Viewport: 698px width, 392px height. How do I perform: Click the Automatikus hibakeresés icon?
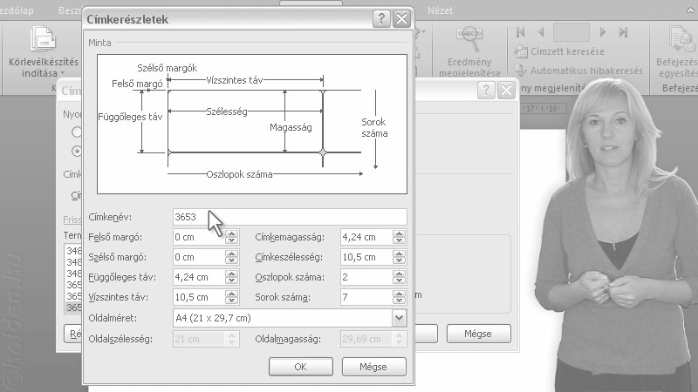(521, 71)
